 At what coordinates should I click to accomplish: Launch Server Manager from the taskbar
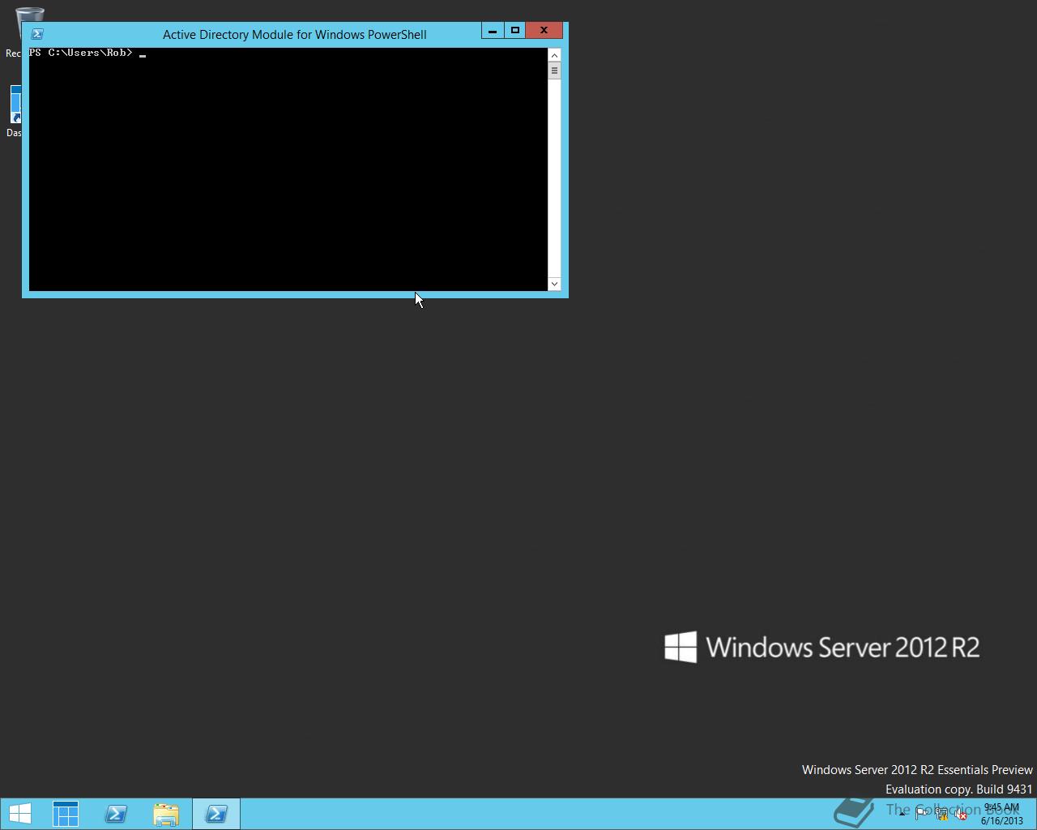click(x=66, y=814)
